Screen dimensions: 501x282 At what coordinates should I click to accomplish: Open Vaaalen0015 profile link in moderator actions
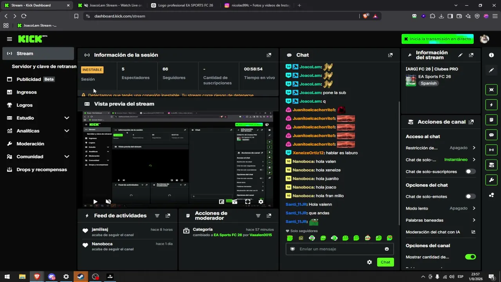261,235
